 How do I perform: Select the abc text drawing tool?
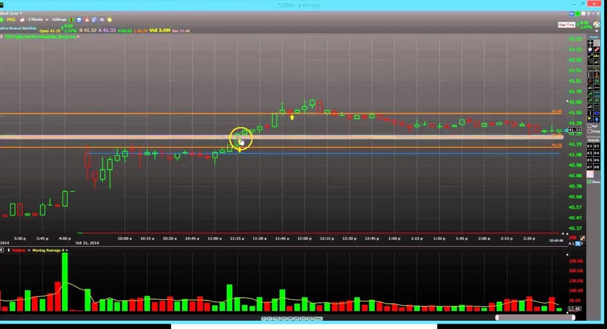[x=596, y=56]
